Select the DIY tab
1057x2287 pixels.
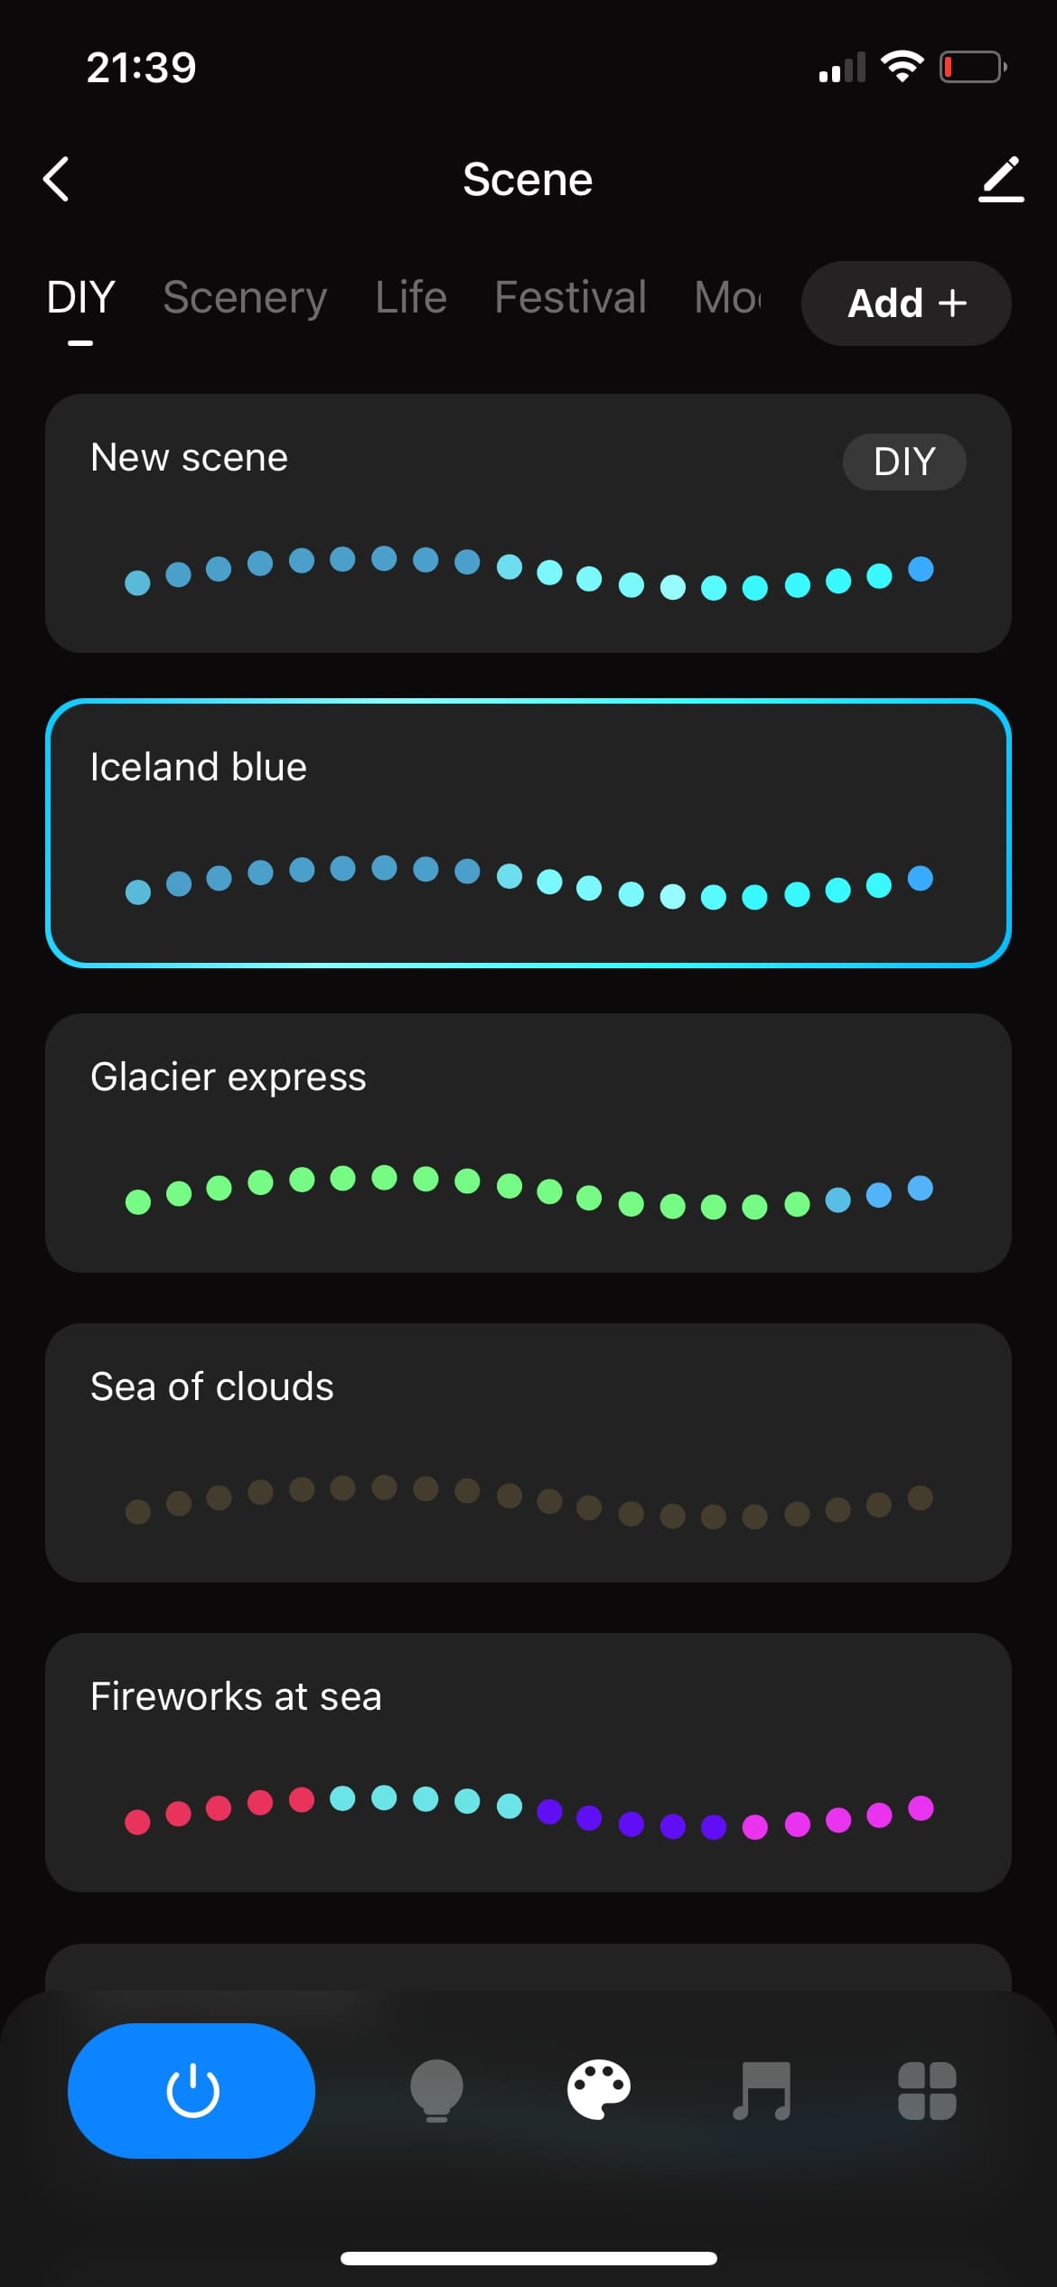80,297
